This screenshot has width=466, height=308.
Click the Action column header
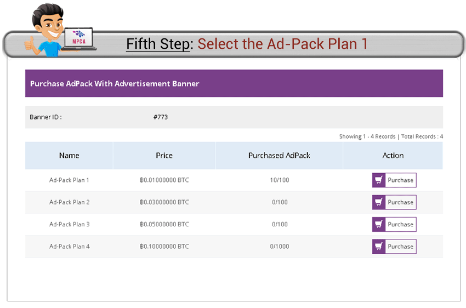(x=393, y=155)
